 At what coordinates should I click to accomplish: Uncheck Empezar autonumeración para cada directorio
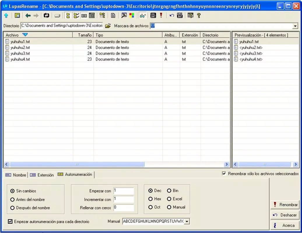coord(10,221)
